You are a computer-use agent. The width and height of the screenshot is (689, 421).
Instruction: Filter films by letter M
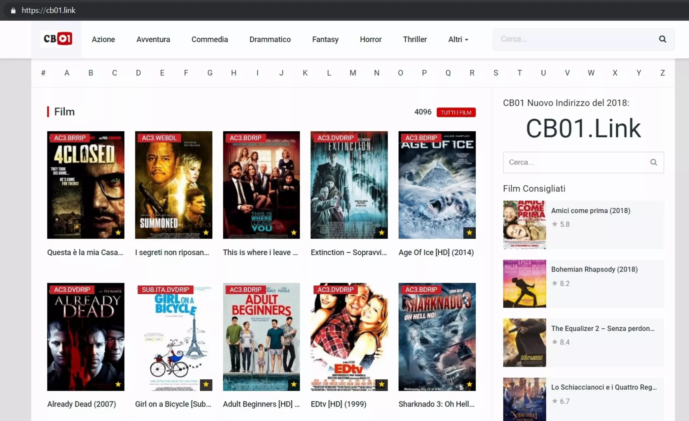point(353,73)
